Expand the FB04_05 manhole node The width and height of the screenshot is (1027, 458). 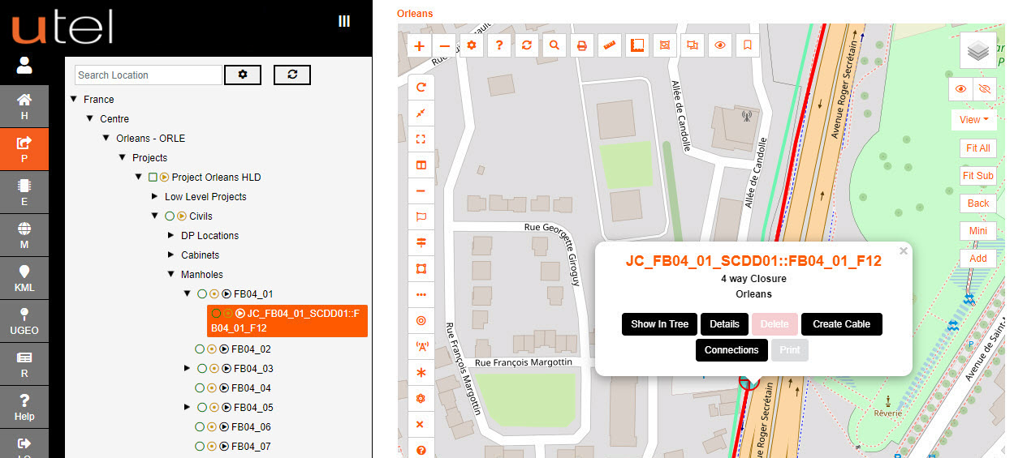[x=188, y=408]
